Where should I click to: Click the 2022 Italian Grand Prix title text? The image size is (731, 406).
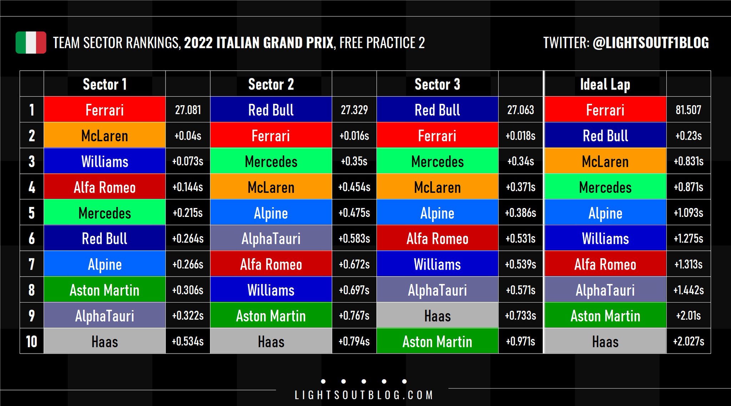coord(259,43)
